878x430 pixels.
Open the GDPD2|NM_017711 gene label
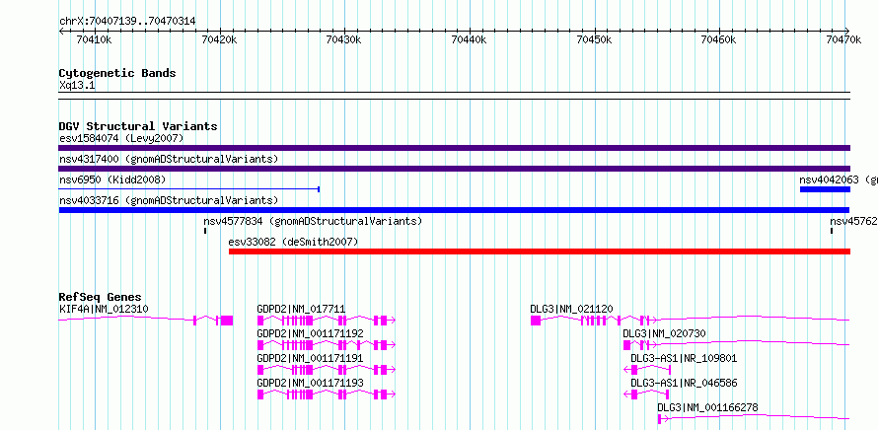pos(301,309)
